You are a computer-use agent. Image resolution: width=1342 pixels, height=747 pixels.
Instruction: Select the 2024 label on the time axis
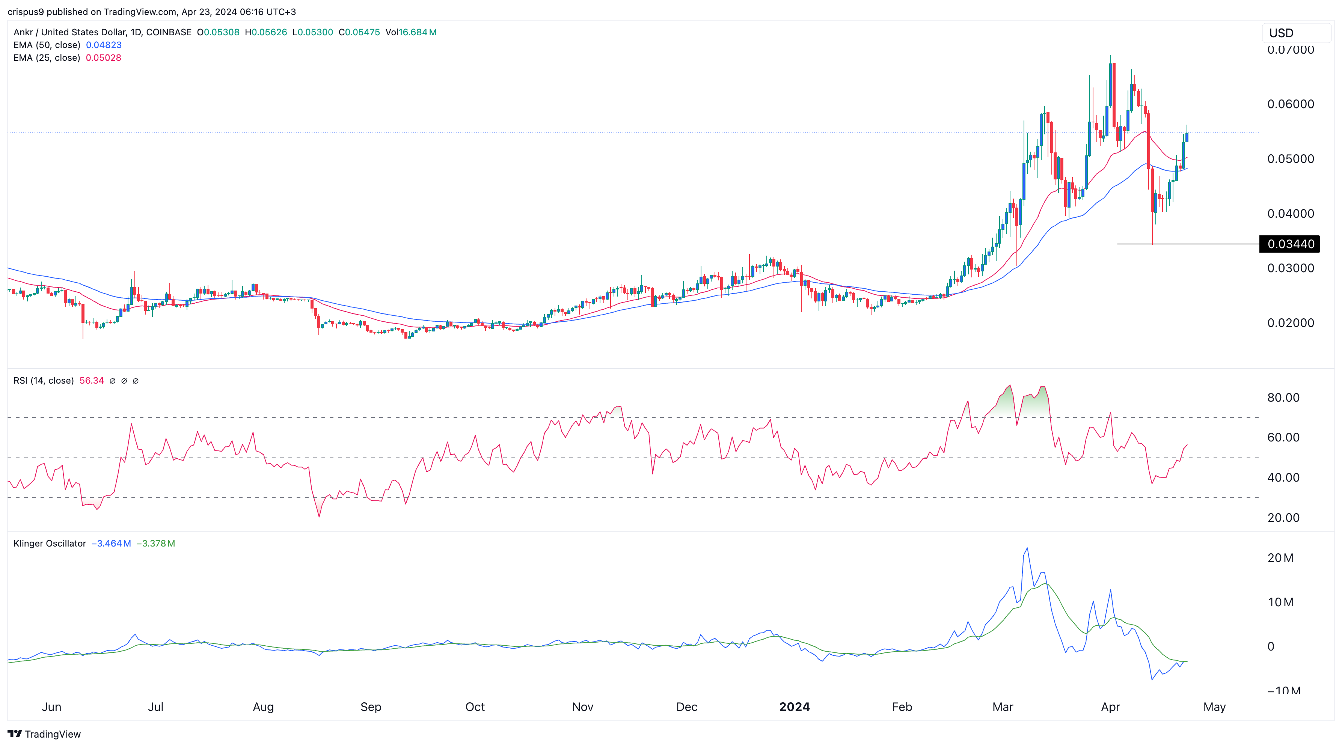click(795, 707)
